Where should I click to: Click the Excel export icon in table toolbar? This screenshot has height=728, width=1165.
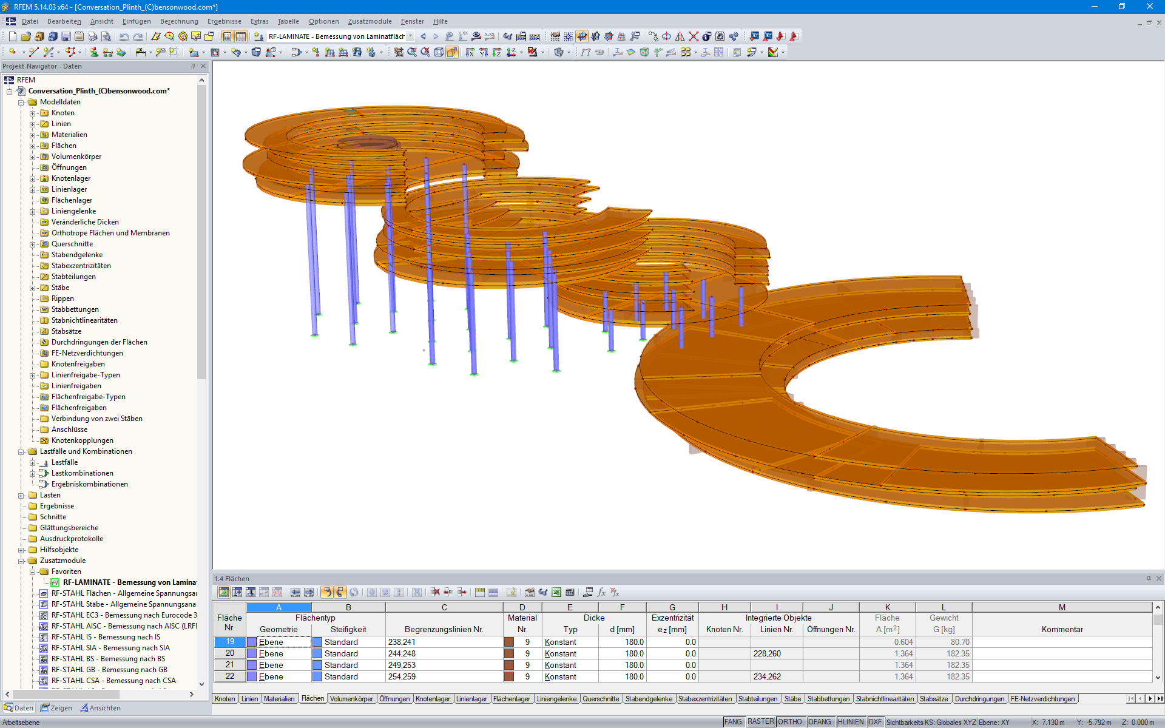(x=556, y=592)
